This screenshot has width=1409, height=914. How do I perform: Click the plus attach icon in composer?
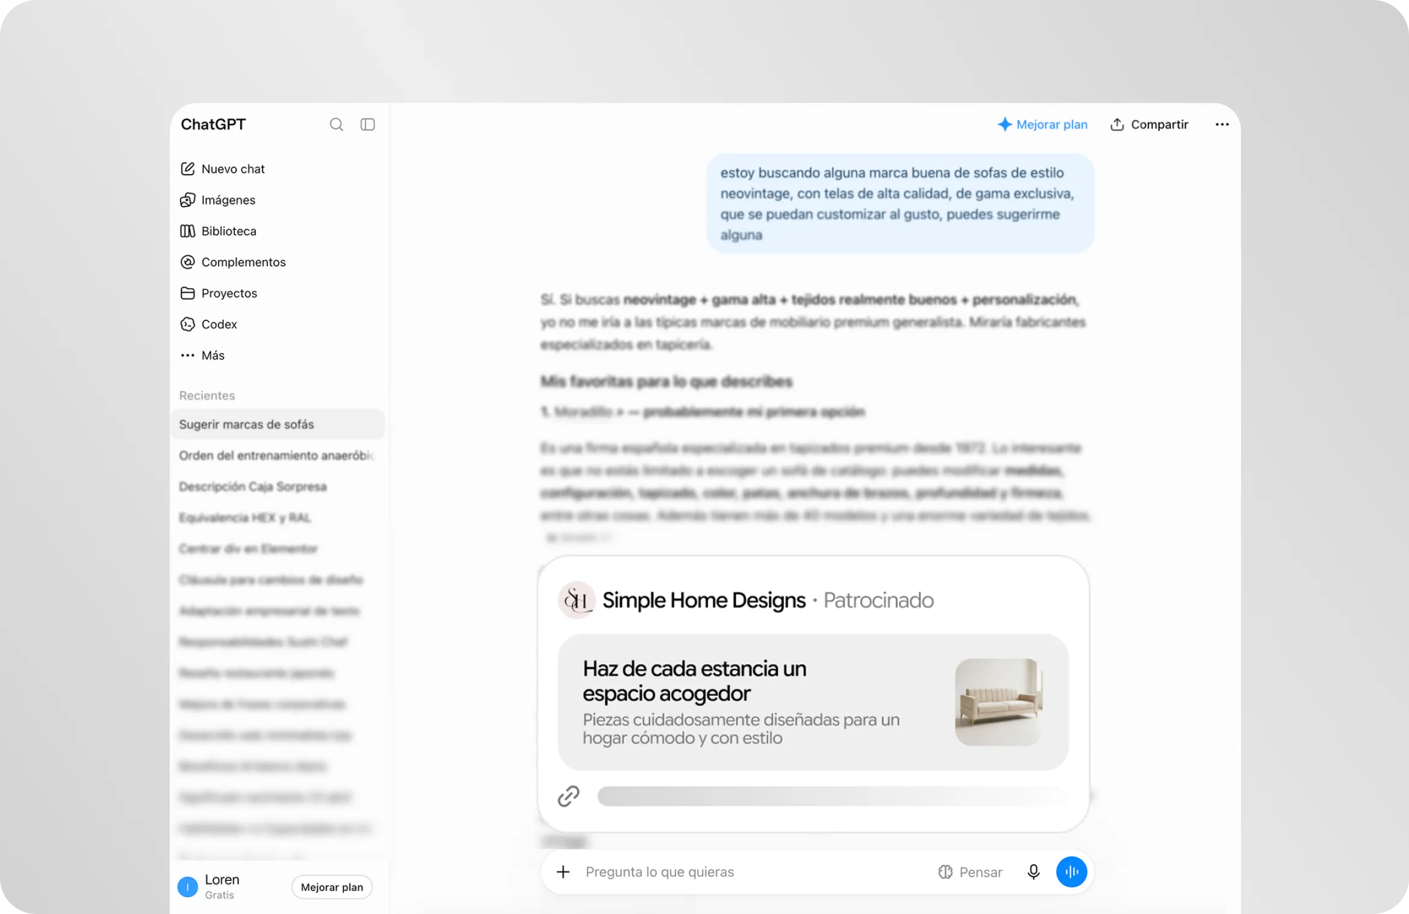coord(563,872)
